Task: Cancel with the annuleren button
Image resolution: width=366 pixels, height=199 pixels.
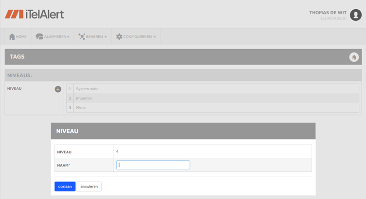Action: point(89,186)
